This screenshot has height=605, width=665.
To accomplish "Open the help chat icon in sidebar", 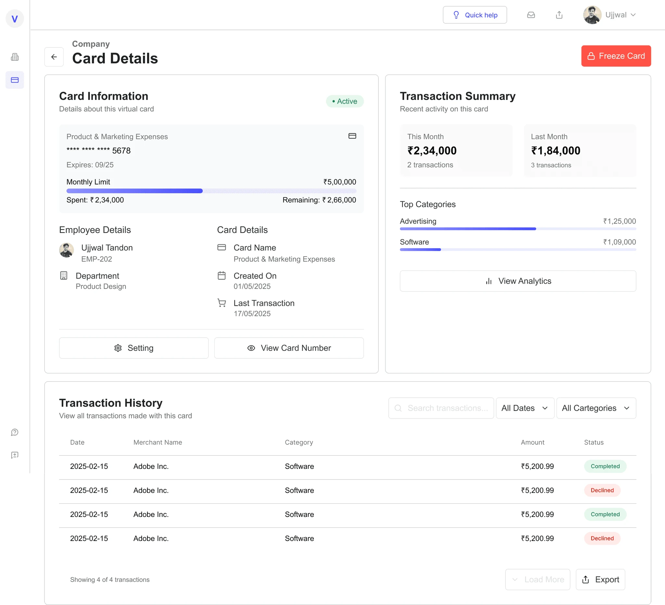I will point(15,432).
